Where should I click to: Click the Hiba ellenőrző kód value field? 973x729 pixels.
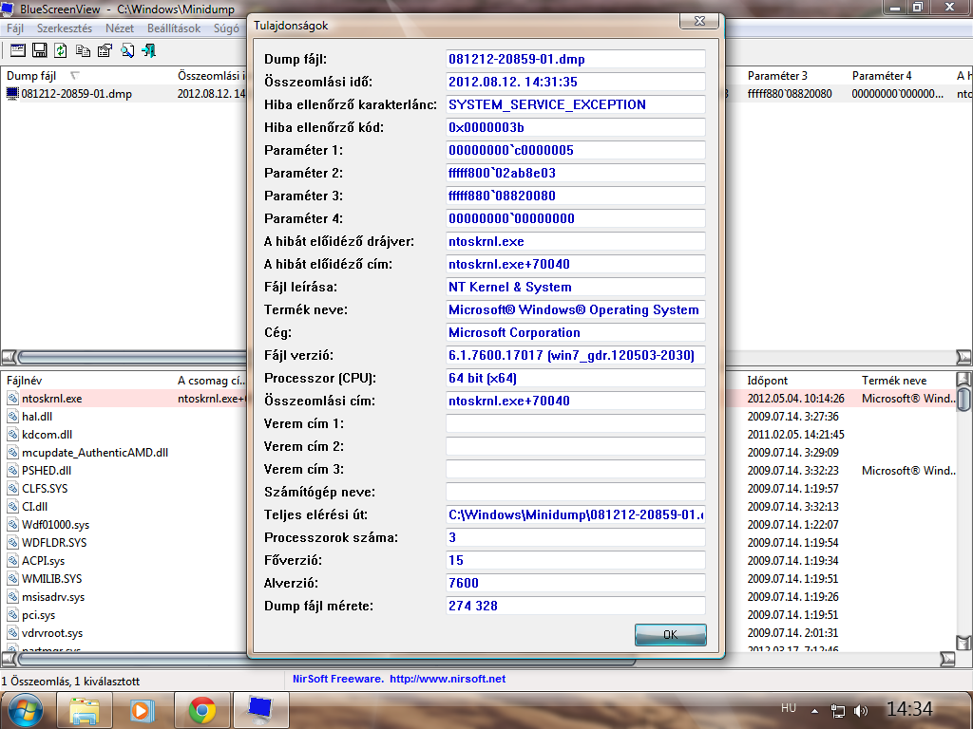coord(575,128)
